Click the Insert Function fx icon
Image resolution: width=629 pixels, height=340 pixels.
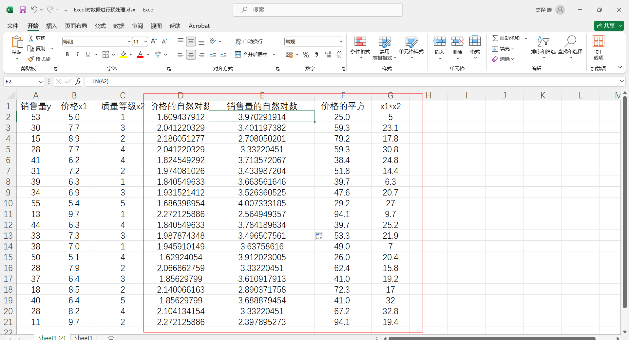click(78, 81)
